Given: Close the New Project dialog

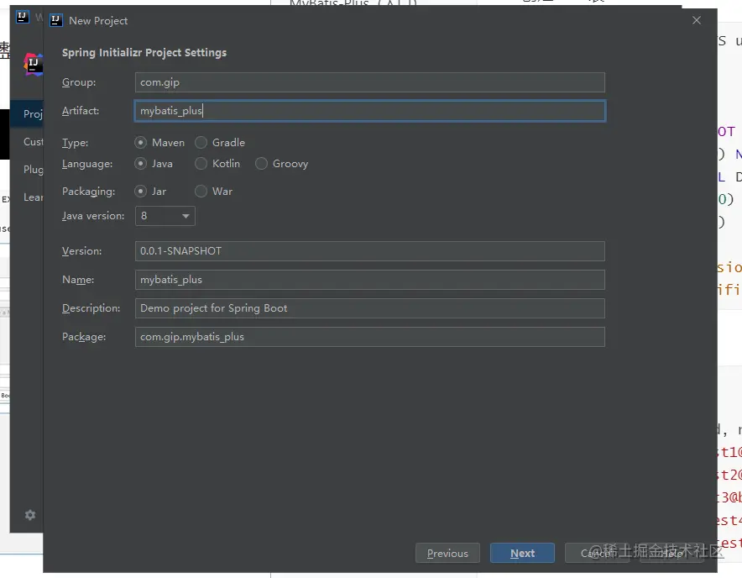Looking at the screenshot, I should [697, 20].
